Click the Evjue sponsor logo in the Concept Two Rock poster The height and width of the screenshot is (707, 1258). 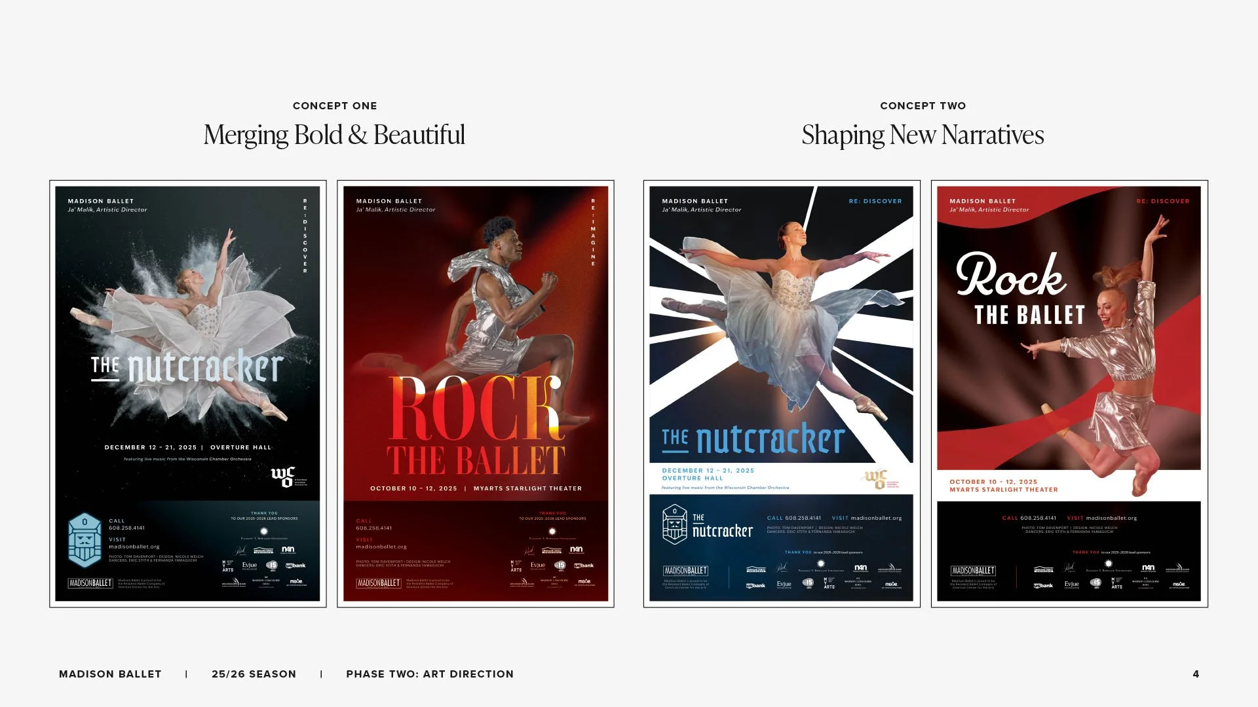tap(1071, 585)
